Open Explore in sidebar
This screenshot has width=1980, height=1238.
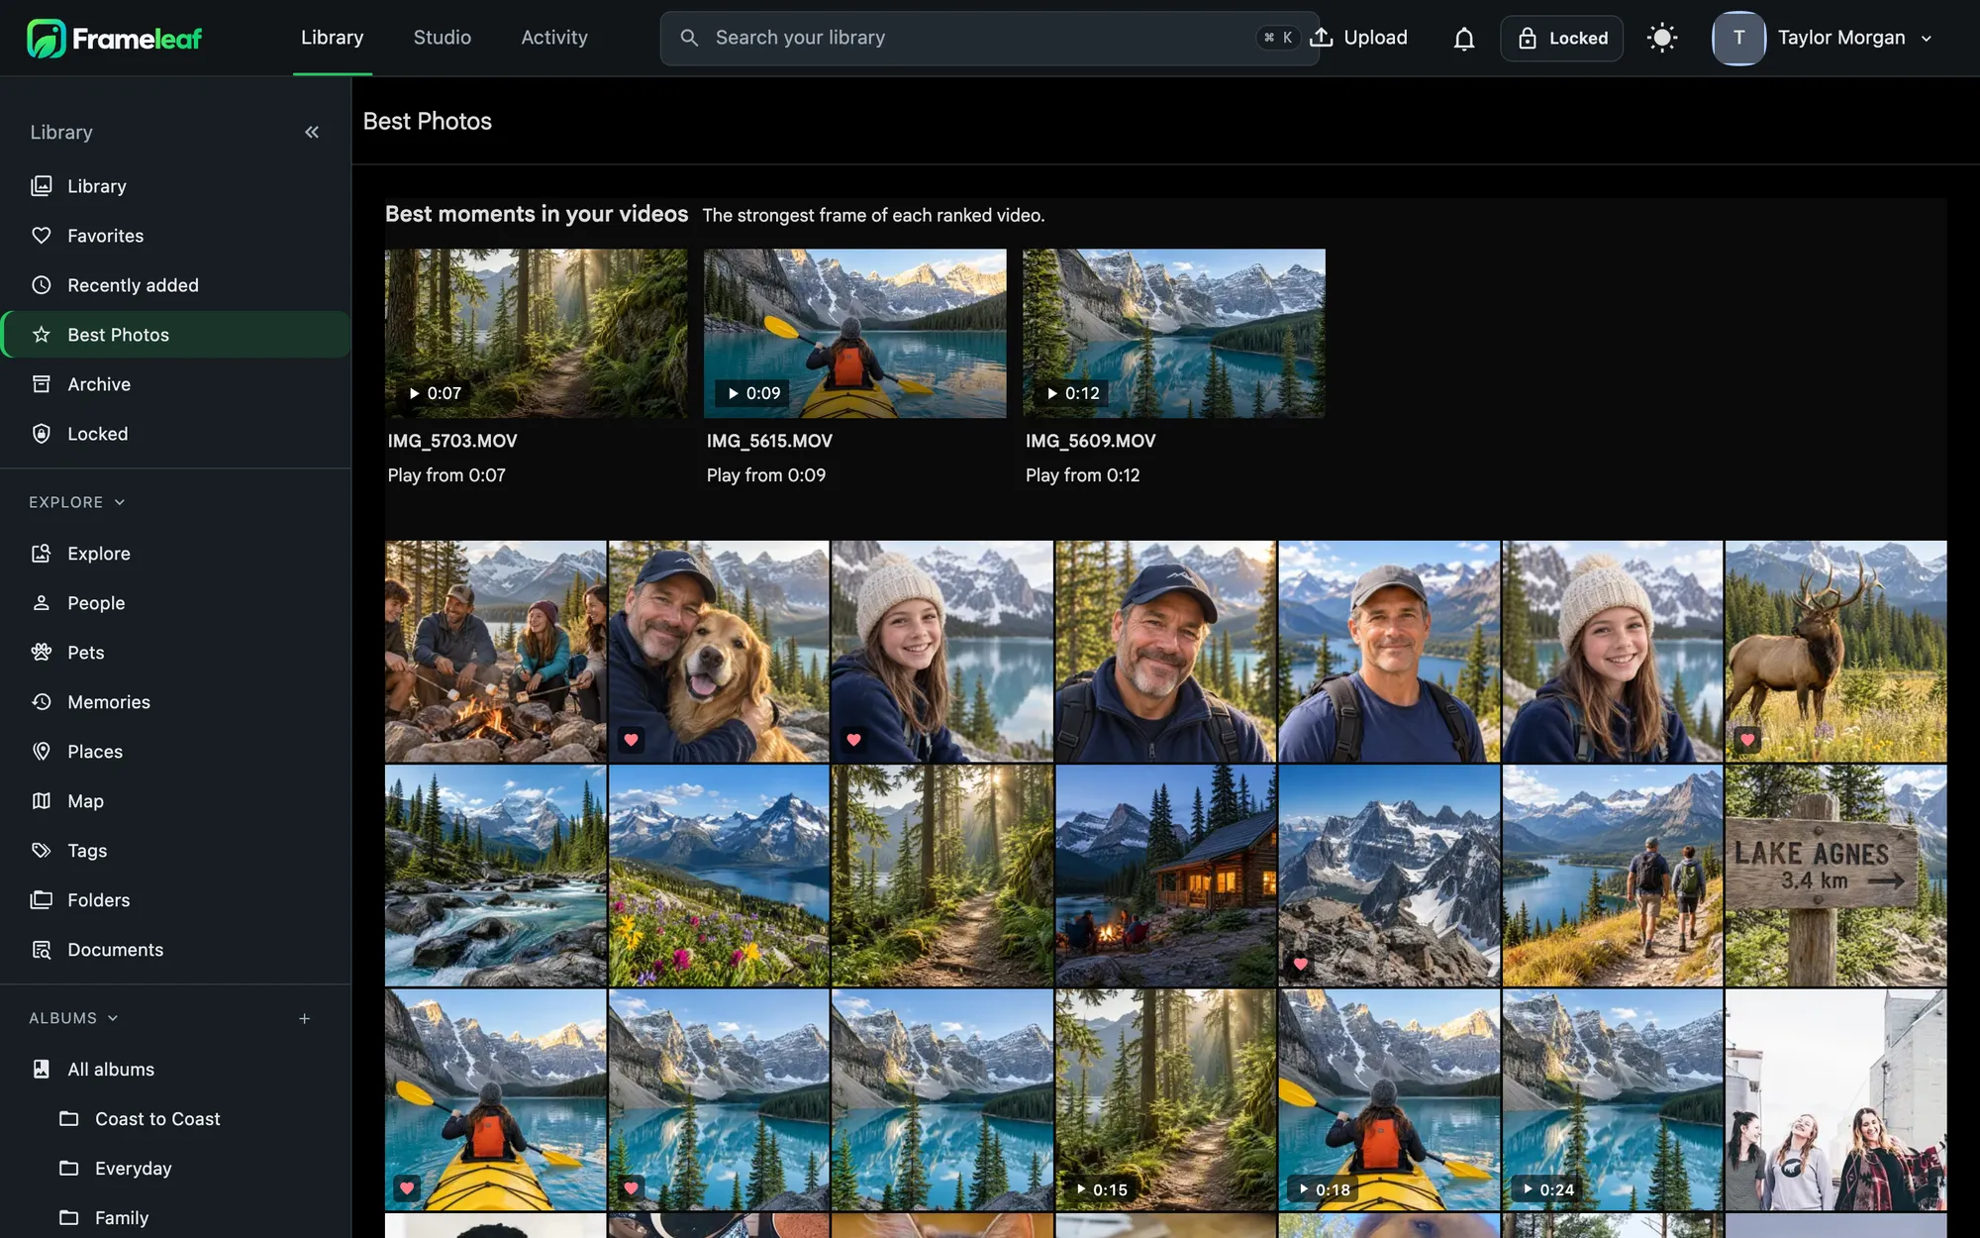pos(175,554)
